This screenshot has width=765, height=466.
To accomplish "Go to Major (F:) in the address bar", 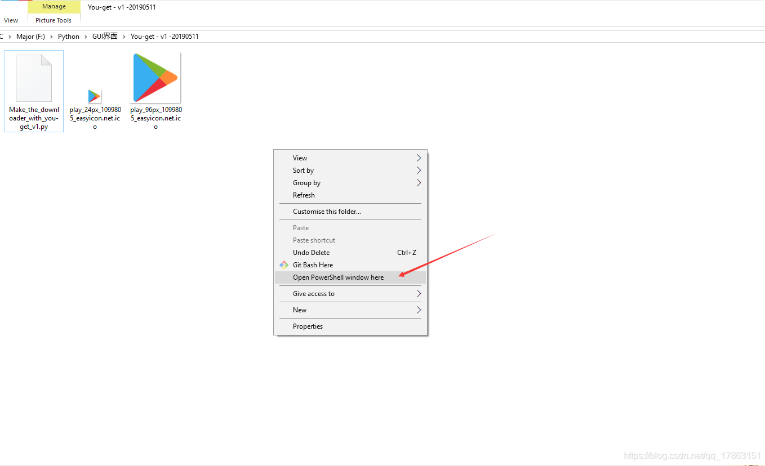I will click(x=30, y=37).
